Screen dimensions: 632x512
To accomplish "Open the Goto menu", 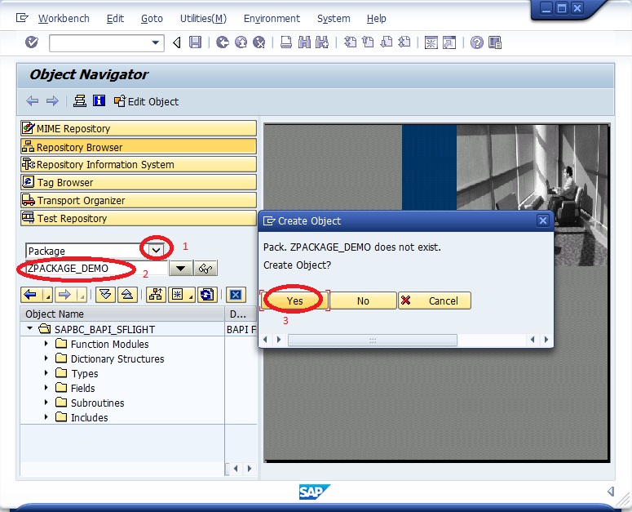I will click(152, 19).
